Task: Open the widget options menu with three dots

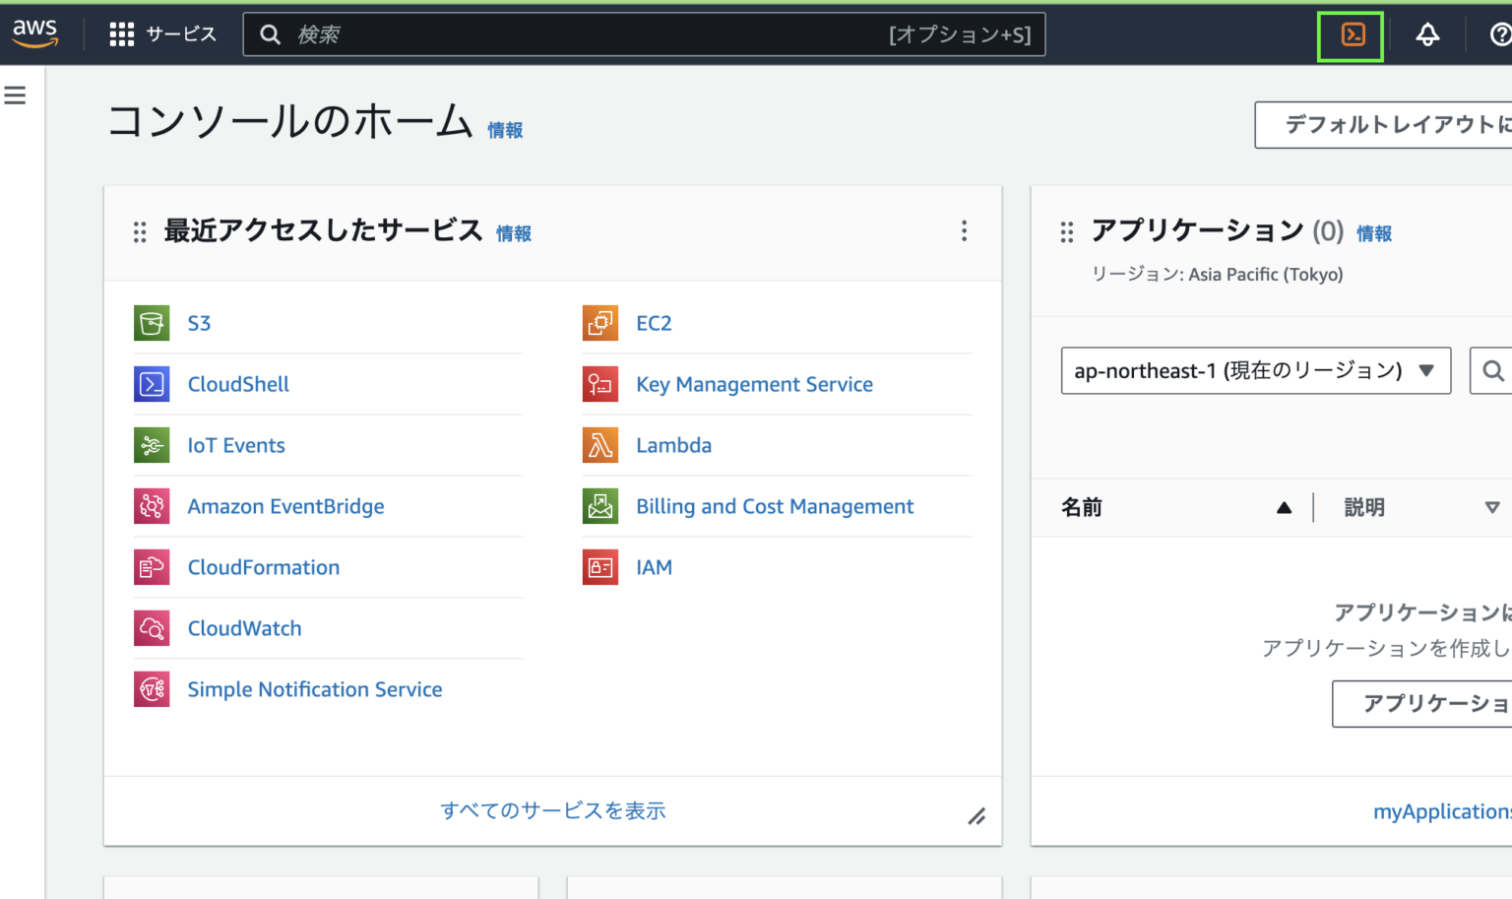Action: pyautogui.click(x=964, y=230)
